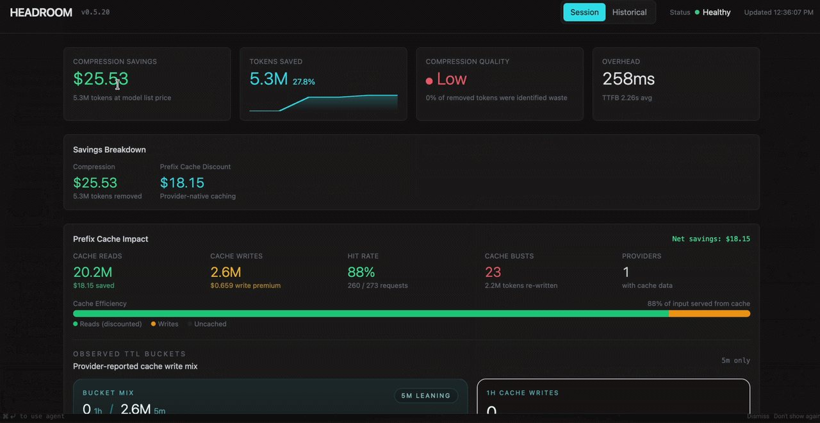Click the Savings Breakdown heading
Image resolution: width=820 pixels, height=423 pixels.
[x=110, y=149]
